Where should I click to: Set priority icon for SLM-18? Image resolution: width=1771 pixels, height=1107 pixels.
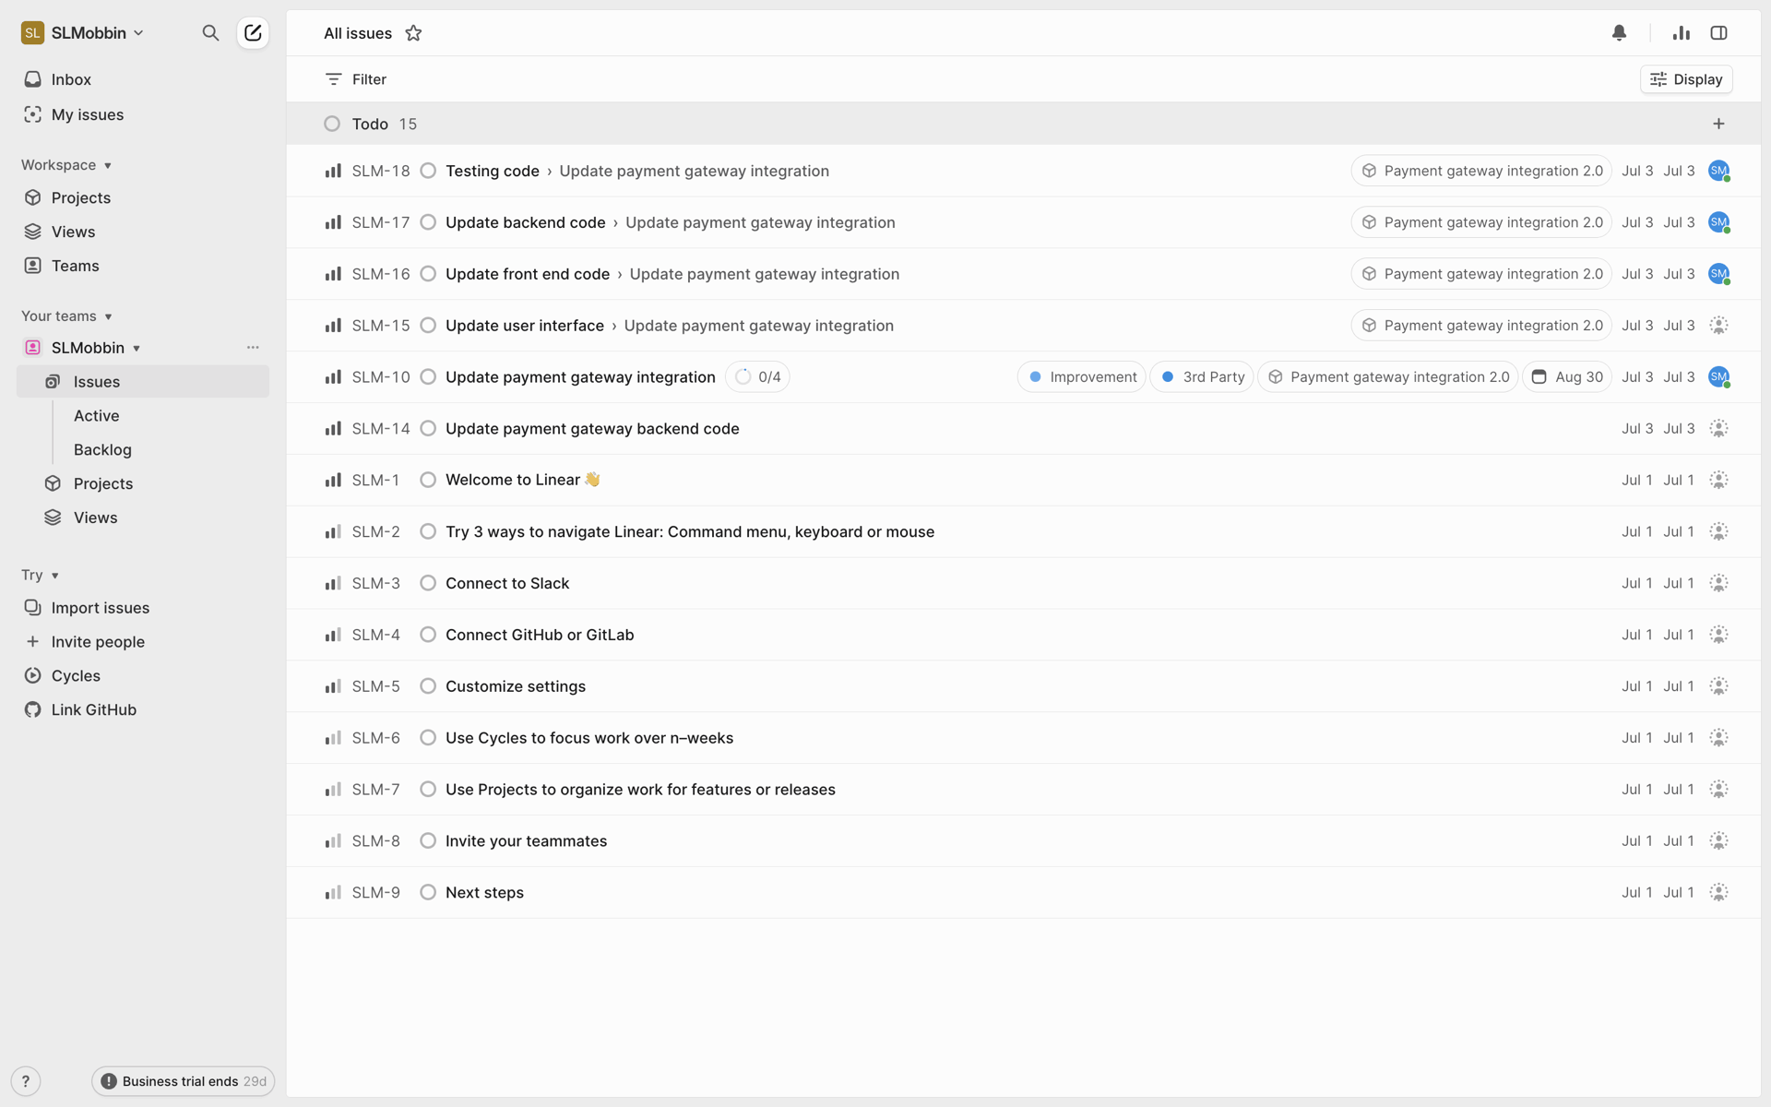pos(333,171)
